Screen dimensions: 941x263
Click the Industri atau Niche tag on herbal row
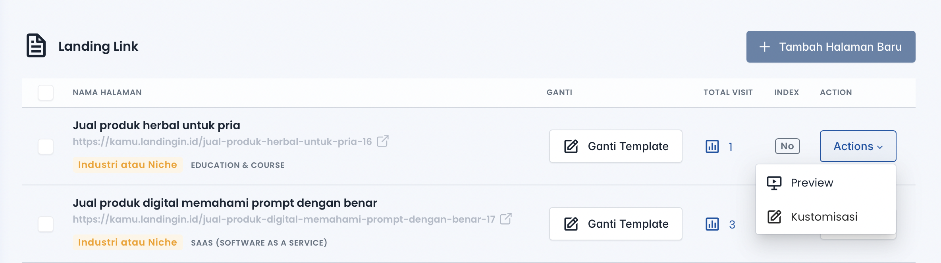[x=127, y=165]
